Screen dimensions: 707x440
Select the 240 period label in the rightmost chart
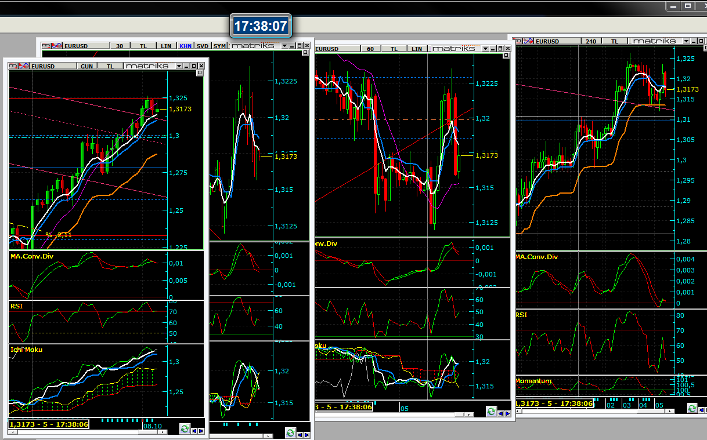coord(591,41)
